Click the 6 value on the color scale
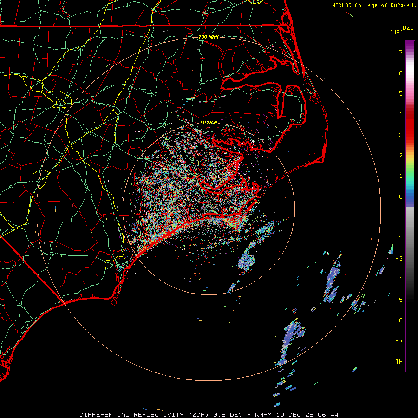Viewport: 418px width, 418px height. [401, 73]
